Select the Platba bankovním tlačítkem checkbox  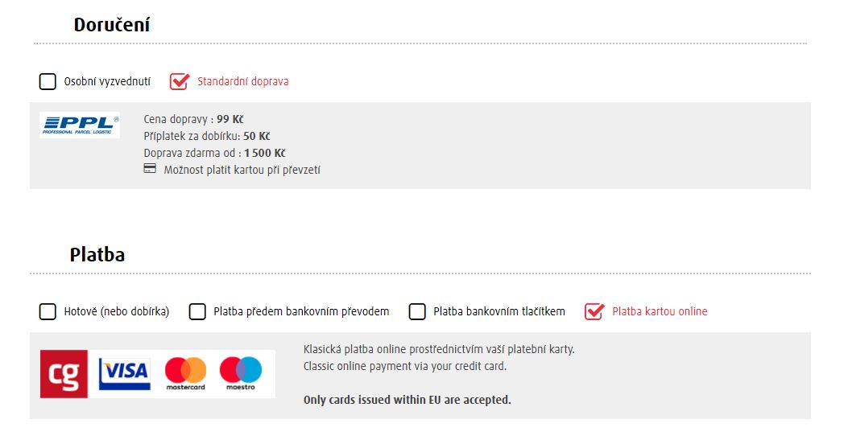(x=417, y=311)
